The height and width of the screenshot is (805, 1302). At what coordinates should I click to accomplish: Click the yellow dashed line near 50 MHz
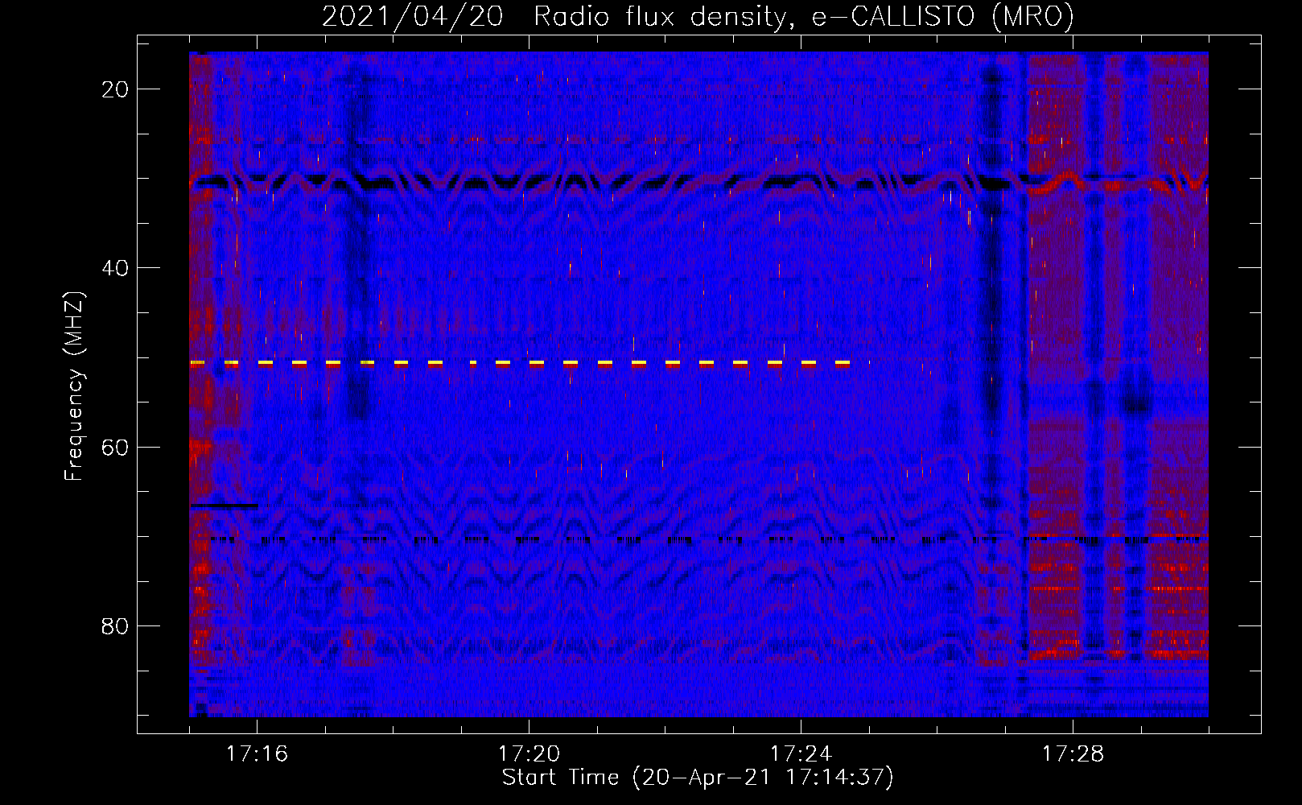520,364
